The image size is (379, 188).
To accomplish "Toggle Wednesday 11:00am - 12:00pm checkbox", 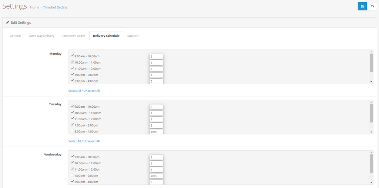I will pyautogui.click(x=72, y=169).
